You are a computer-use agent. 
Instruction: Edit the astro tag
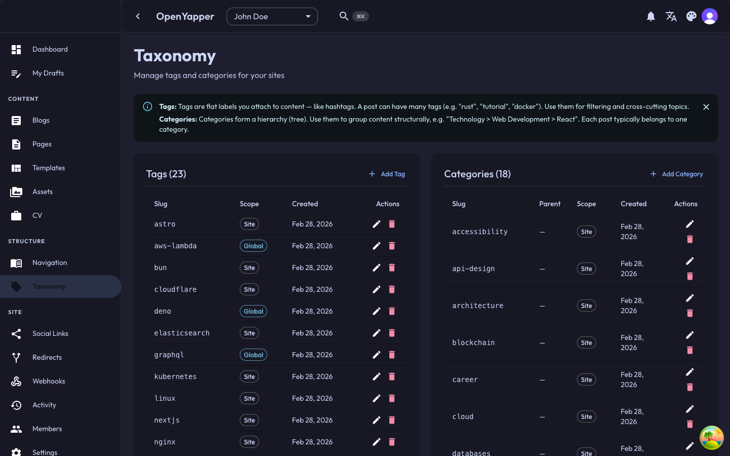click(376, 224)
